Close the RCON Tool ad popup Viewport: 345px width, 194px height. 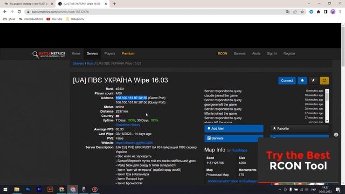tap(336, 135)
